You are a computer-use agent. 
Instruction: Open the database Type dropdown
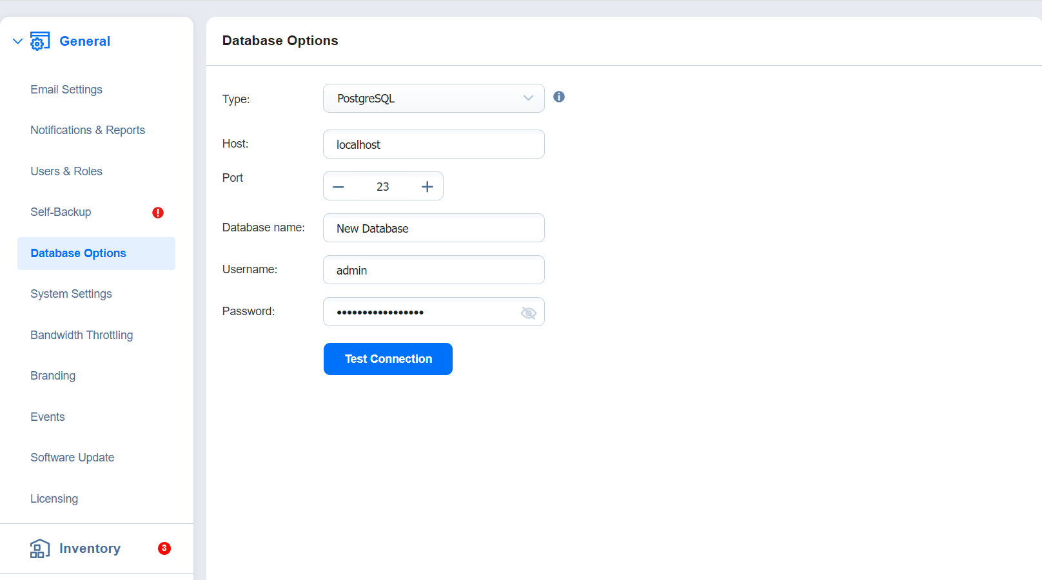pyautogui.click(x=433, y=99)
